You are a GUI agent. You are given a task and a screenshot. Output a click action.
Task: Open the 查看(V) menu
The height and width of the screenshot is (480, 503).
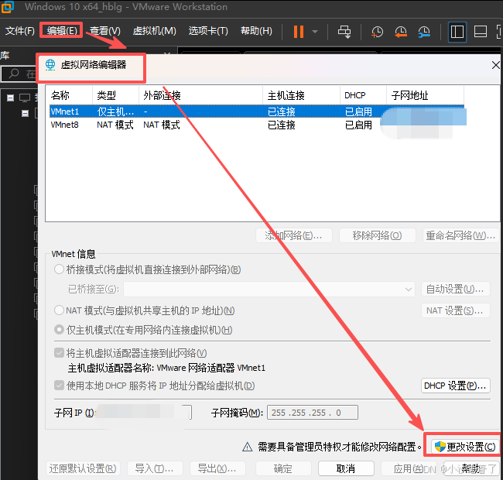pyautogui.click(x=105, y=31)
